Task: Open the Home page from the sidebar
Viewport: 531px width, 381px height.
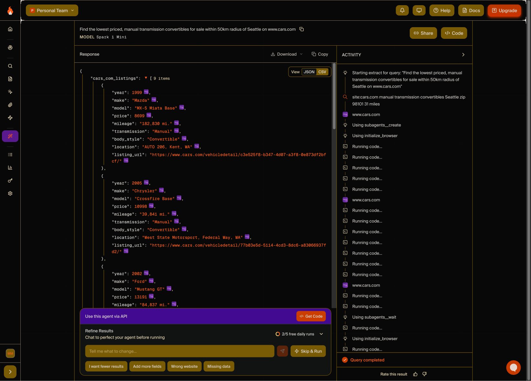Action: pyautogui.click(x=10, y=29)
